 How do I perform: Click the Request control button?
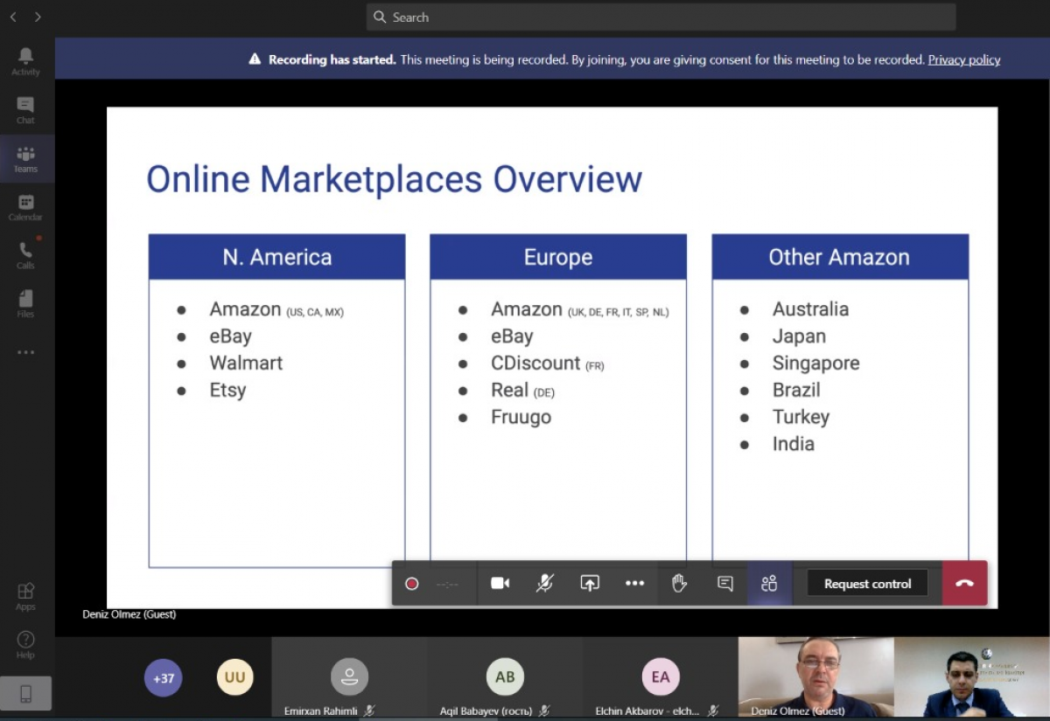(x=867, y=584)
